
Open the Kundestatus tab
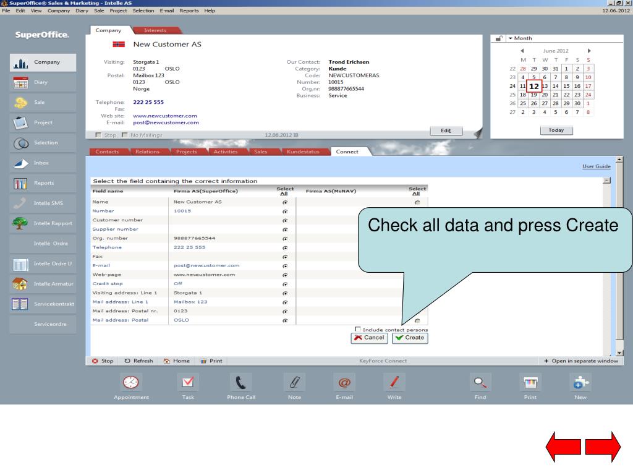[x=303, y=152]
